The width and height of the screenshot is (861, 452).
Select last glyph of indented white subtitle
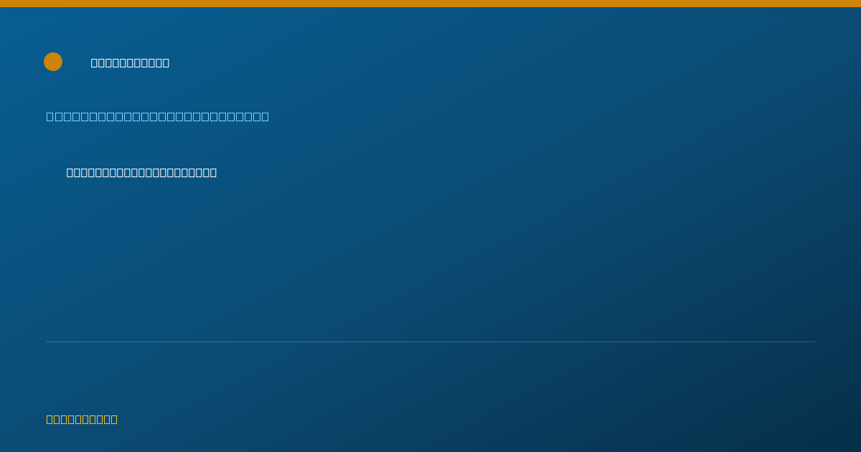pos(213,172)
